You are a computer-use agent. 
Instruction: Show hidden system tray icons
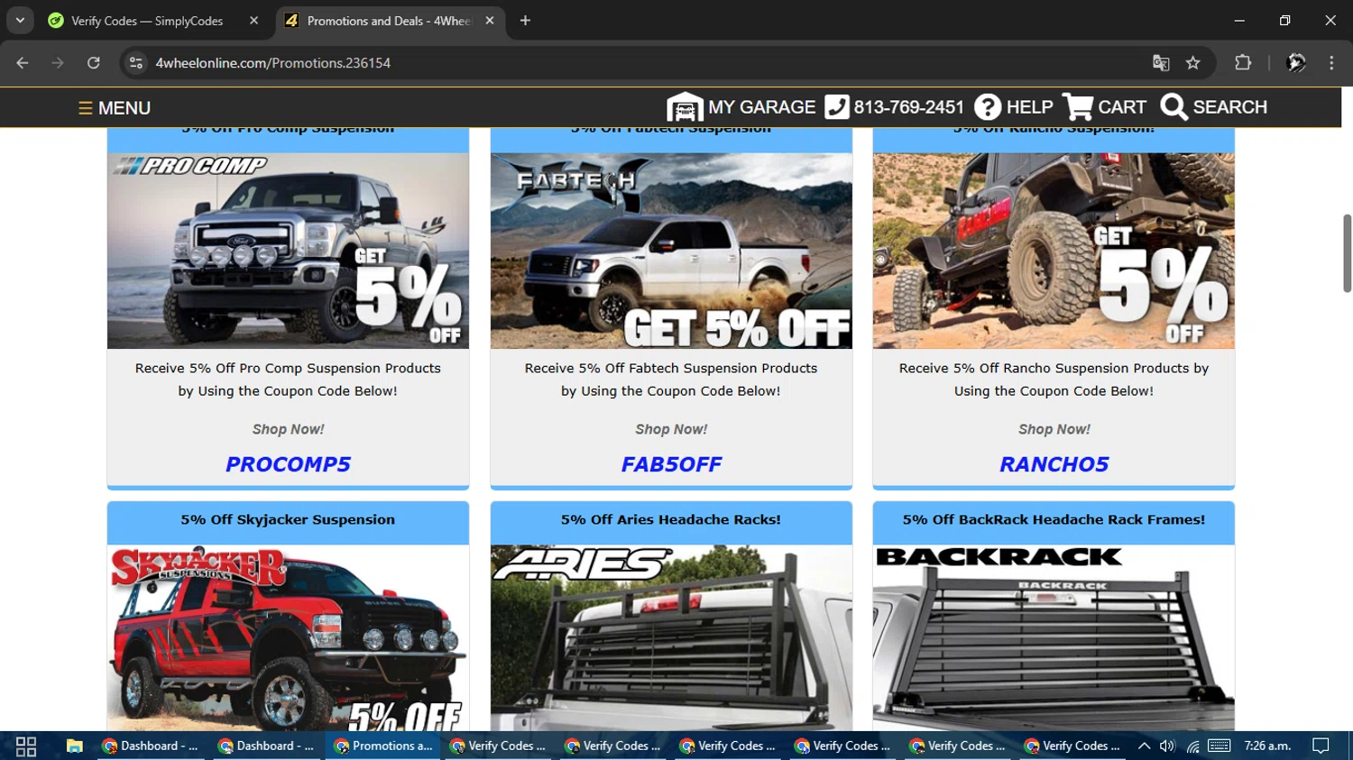tap(1144, 746)
